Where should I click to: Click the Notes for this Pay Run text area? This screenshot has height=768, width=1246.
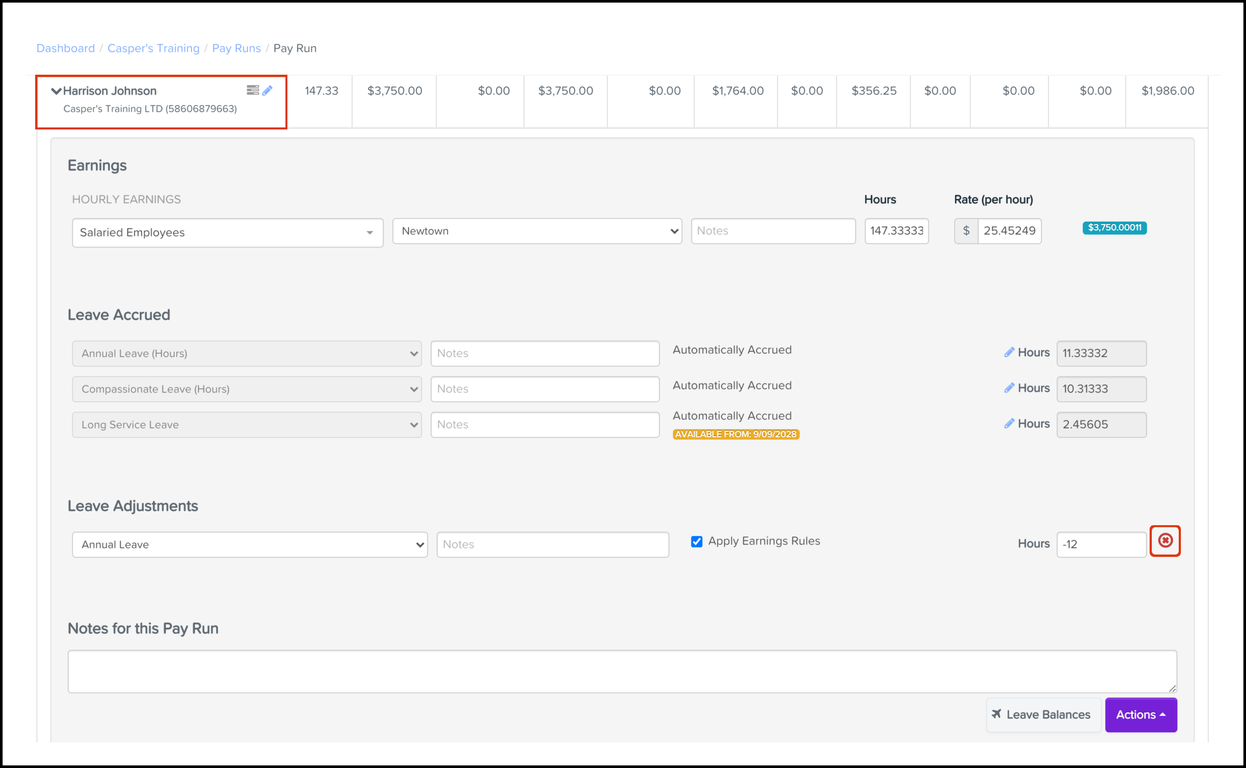(622, 671)
